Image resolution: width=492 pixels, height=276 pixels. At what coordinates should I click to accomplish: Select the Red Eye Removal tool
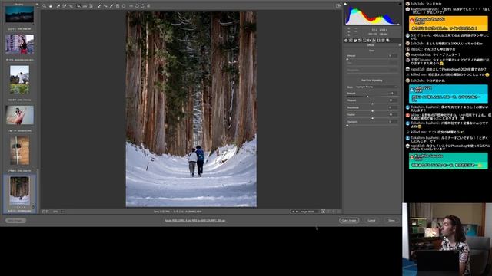click(x=105, y=6)
